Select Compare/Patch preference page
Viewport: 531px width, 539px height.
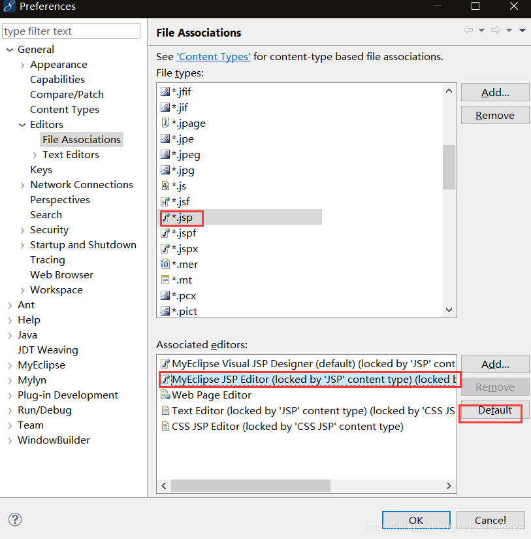67,95
